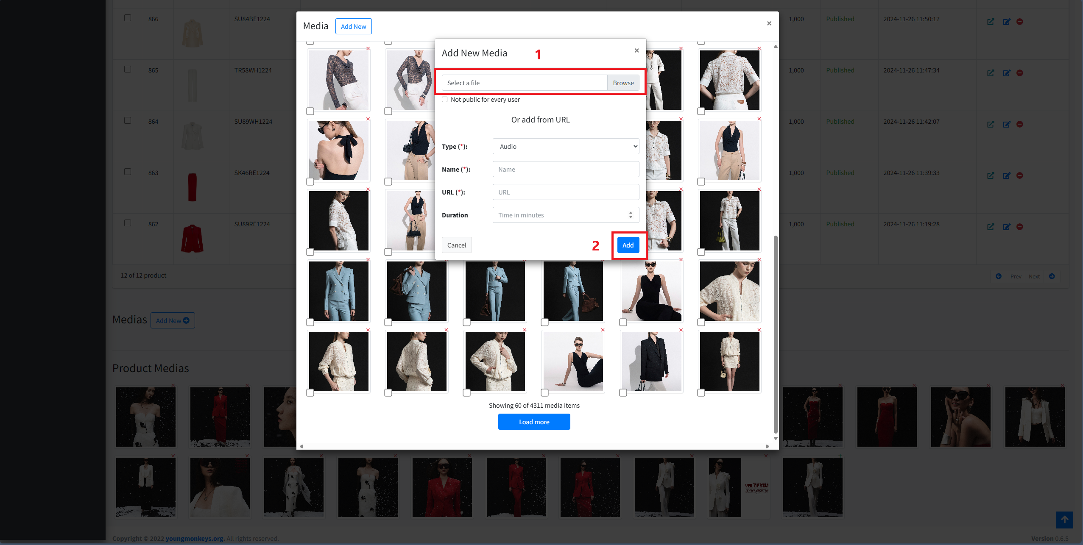Tick the checkbox for product row 863

(128, 172)
